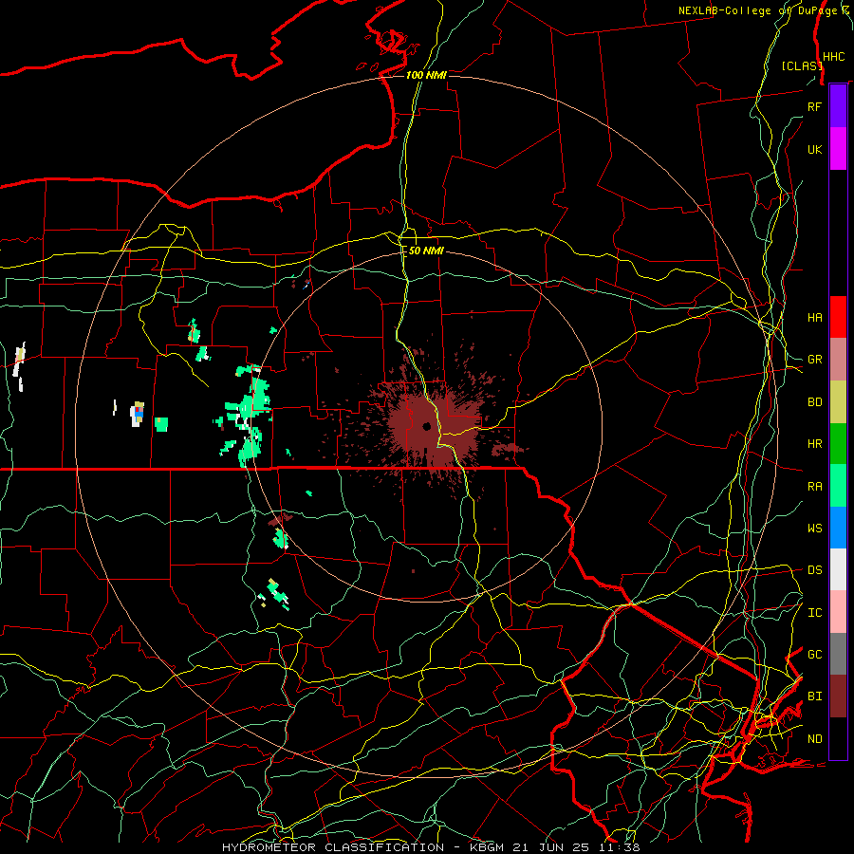
Task: Select the BD yellow legend color block
Action: pyautogui.click(x=838, y=402)
